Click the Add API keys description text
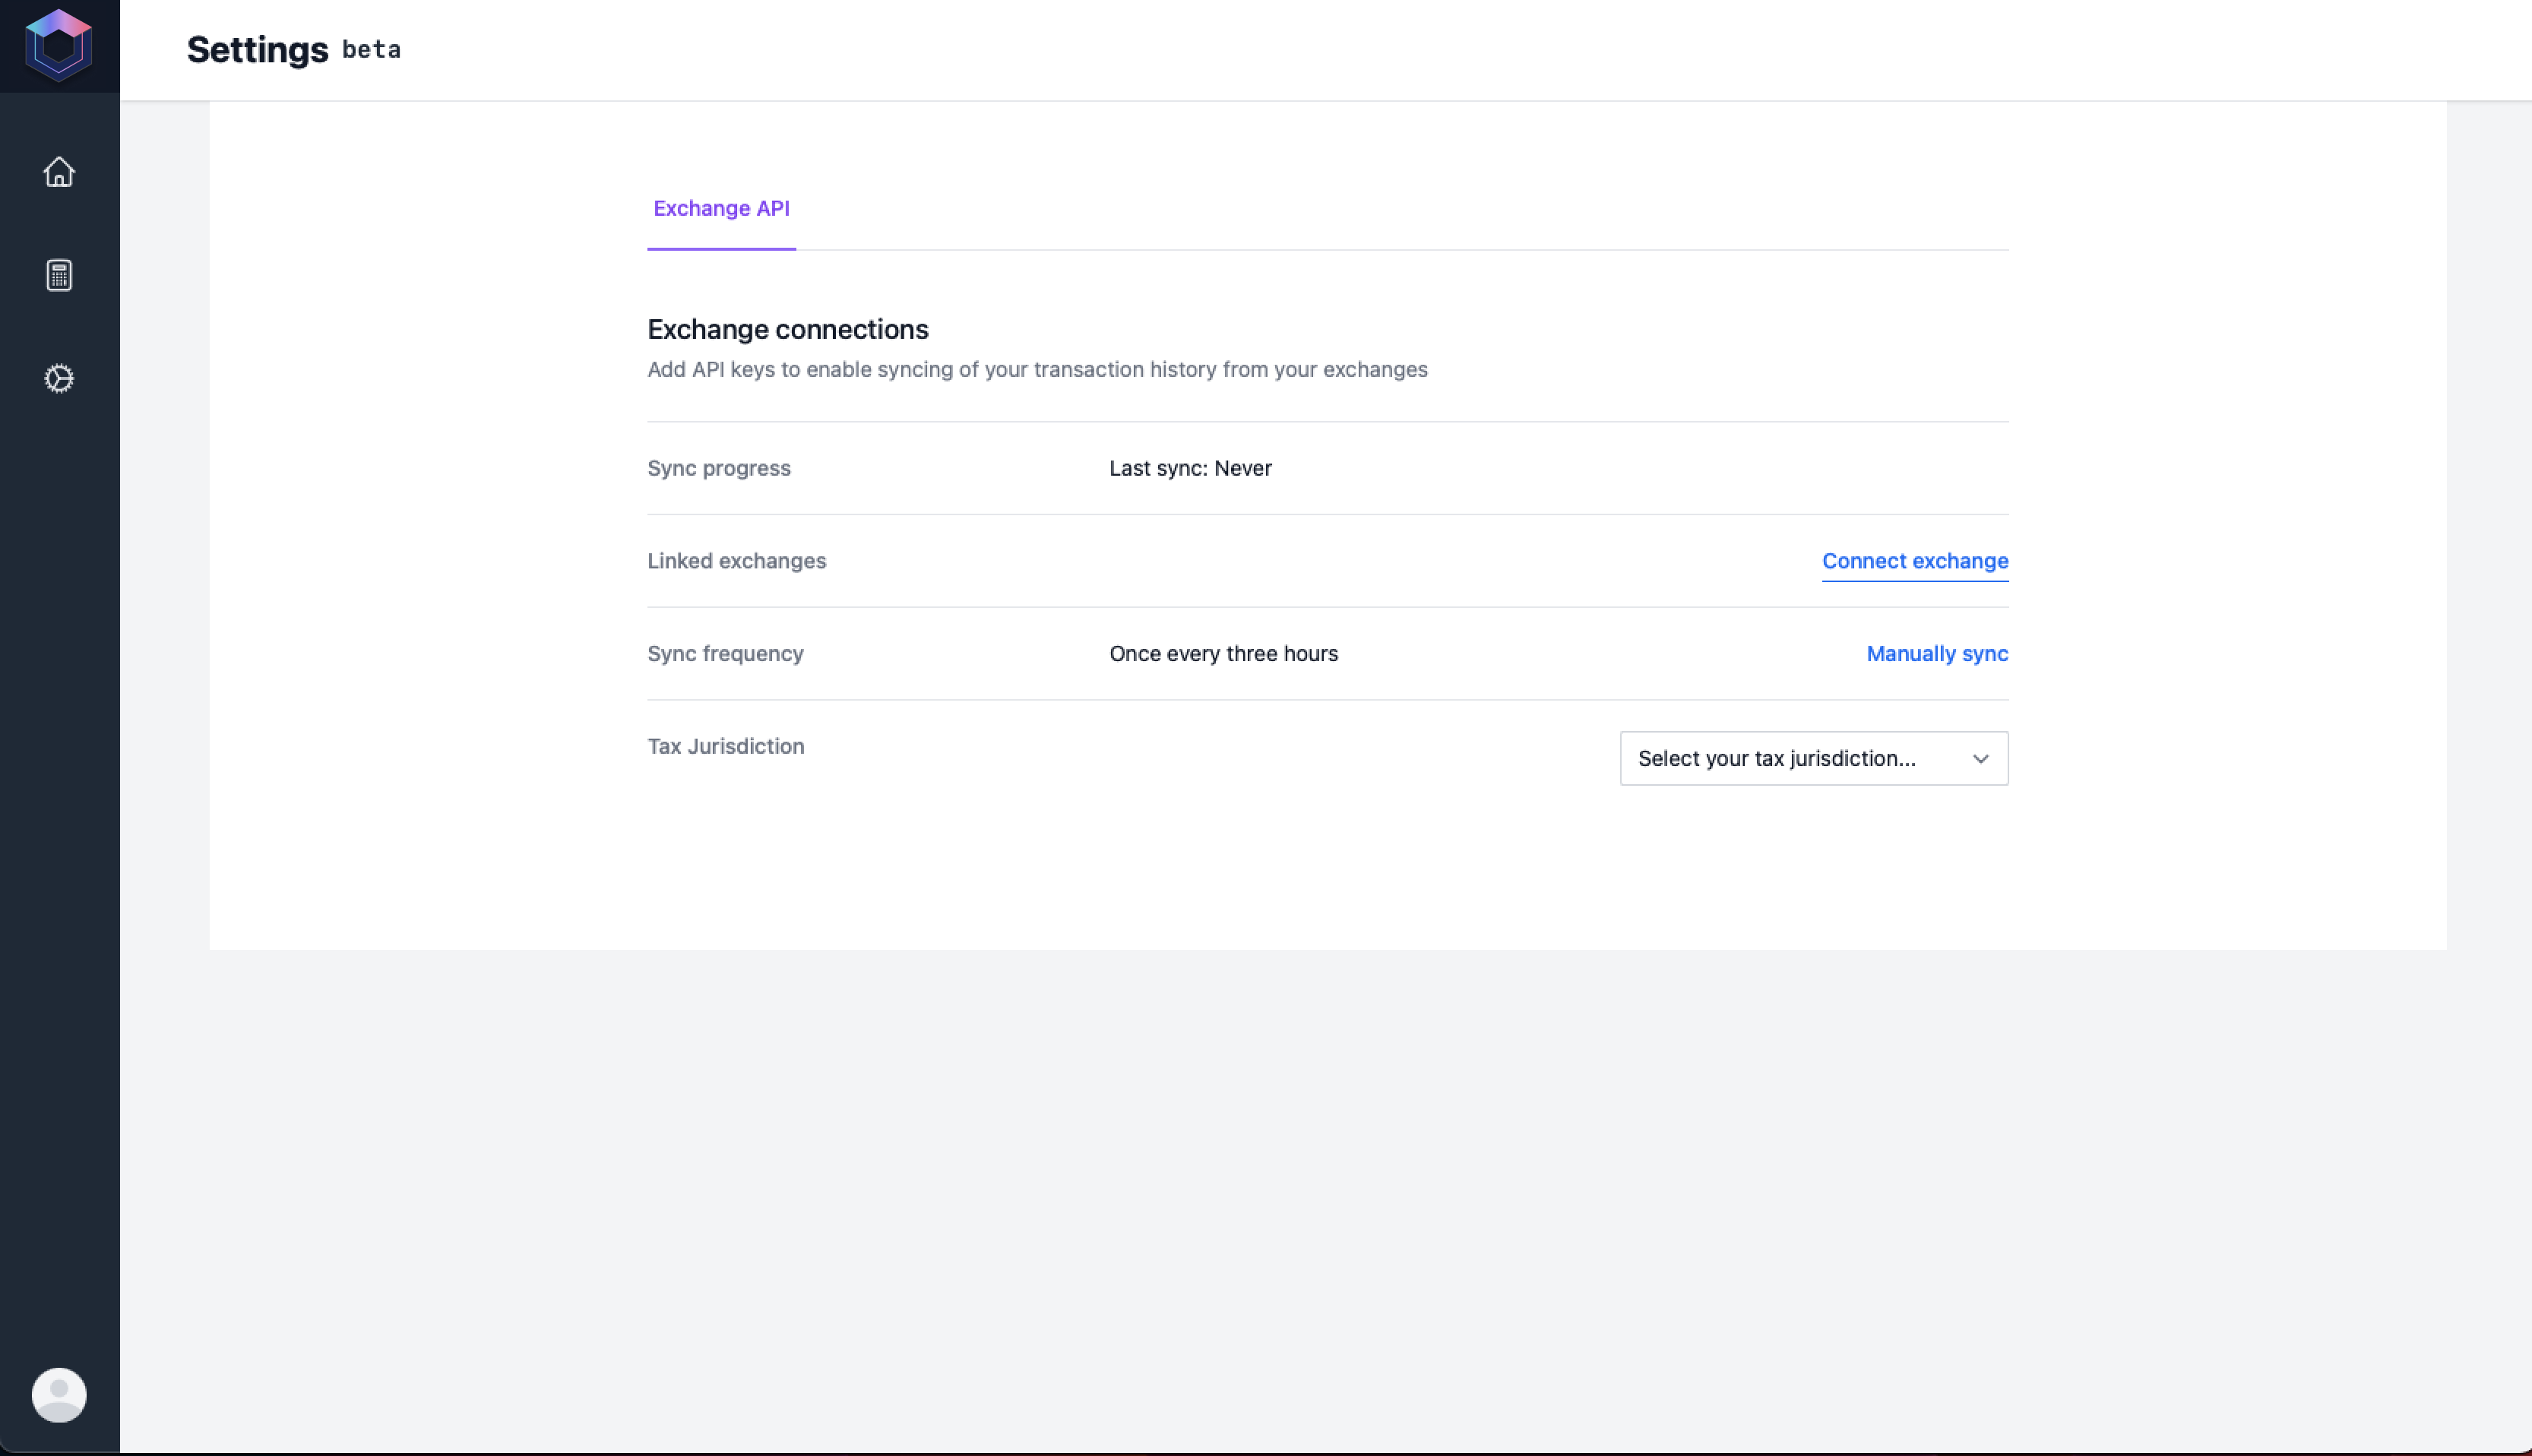This screenshot has width=2532, height=1456. point(1037,370)
